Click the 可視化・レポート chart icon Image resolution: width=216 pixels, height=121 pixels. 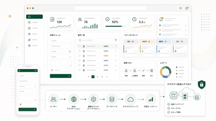[x=151, y=99]
